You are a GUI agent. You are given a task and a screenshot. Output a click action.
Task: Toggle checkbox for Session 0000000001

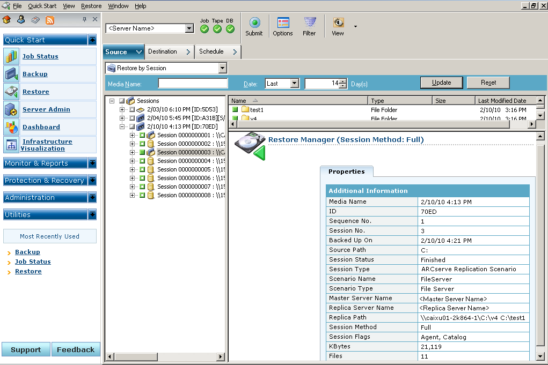point(142,135)
